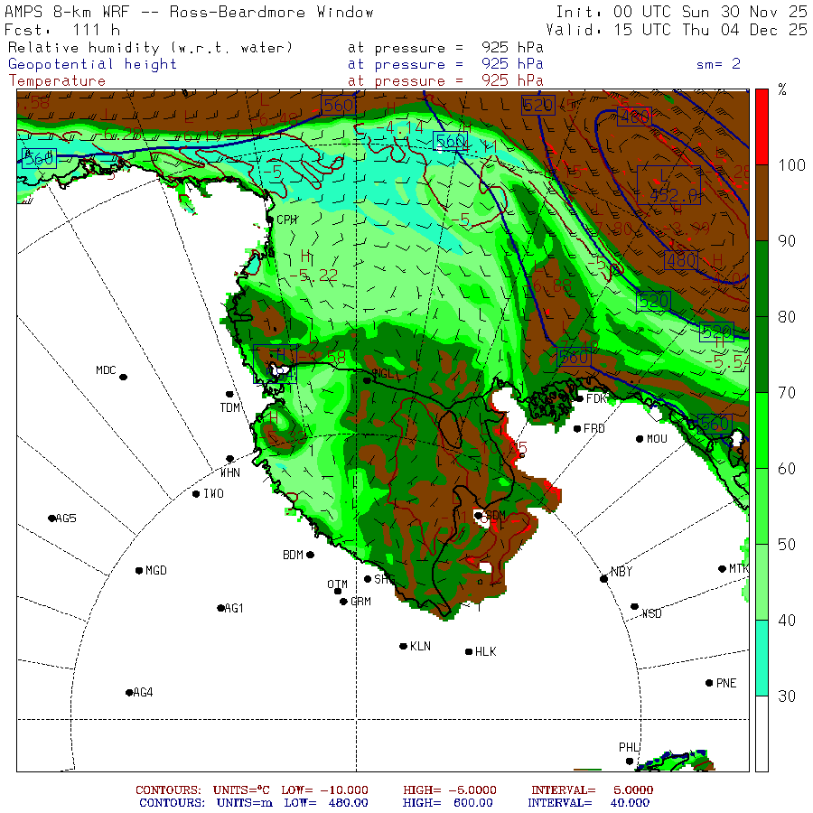Click the NBY station label
The width and height of the screenshot is (813, 813).
click(x=621, y=572)
